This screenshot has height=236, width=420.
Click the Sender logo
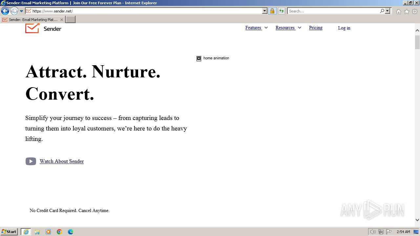(x=43, y=29)
